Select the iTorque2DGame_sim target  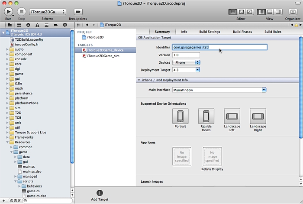pyautogui.click(x=103, y=56)
